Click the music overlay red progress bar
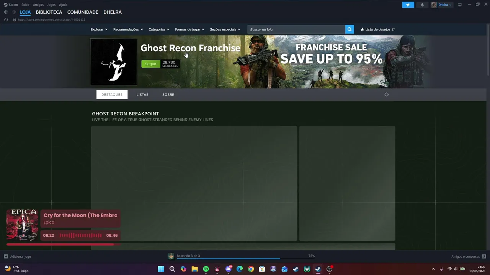Image resolution: width=490 pixels, height=275 pixels. point(60,244)
